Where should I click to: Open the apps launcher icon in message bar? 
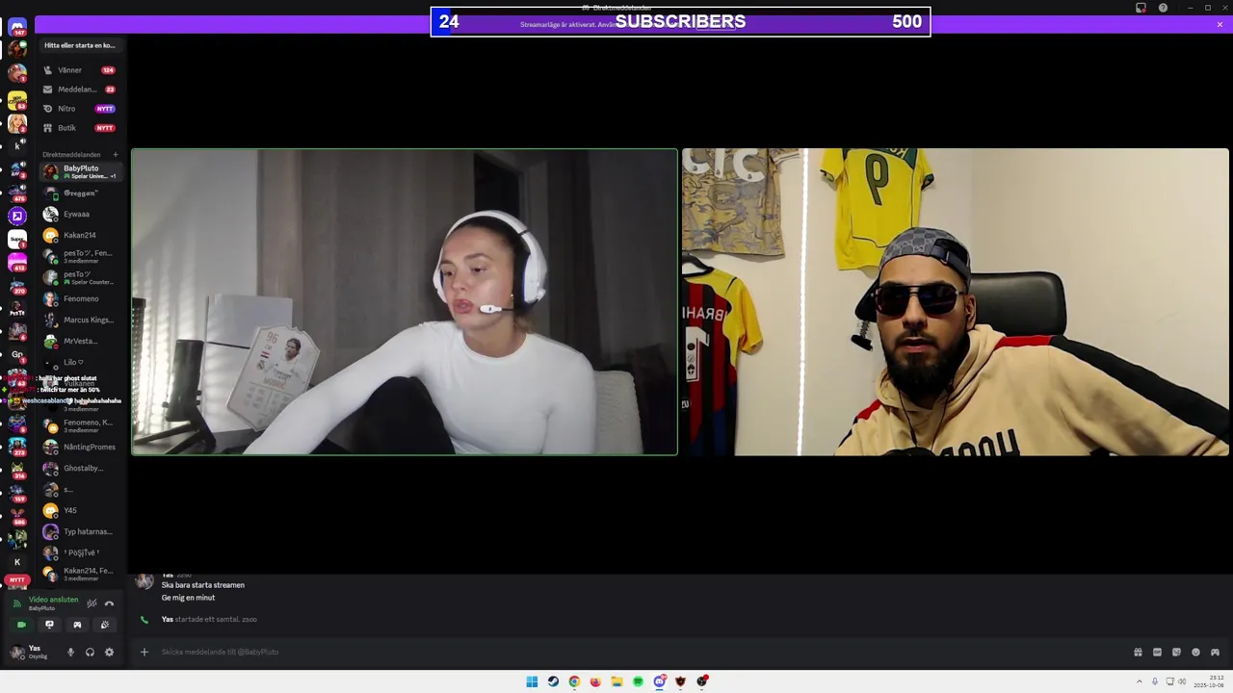pyautogui.click(x=1215, y=652)
